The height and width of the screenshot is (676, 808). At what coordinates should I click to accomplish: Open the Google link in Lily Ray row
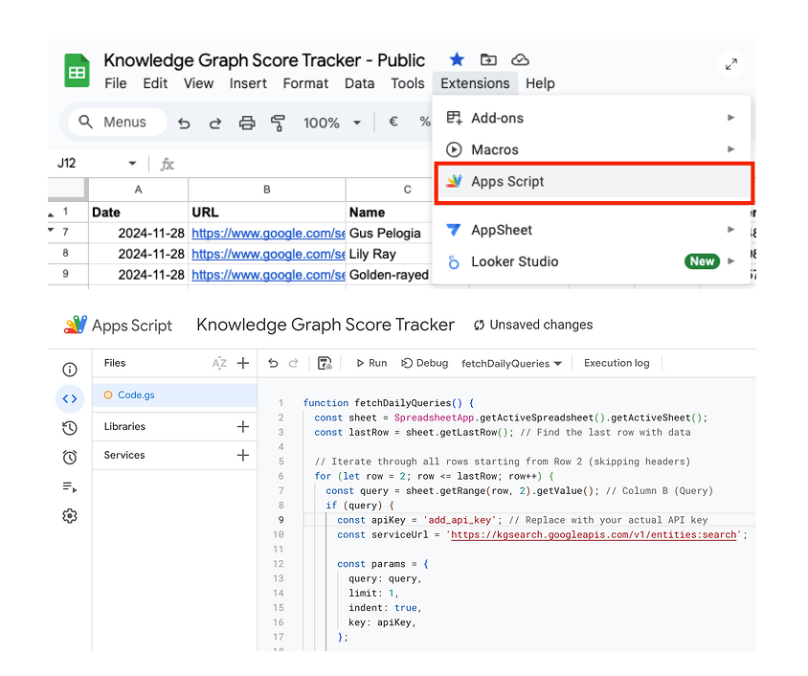click(x=268, y=254)
